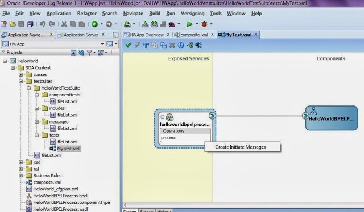Click the Open folder toolbar icon
This screenshot has height=212, width=364.
[x=13, y=24]
